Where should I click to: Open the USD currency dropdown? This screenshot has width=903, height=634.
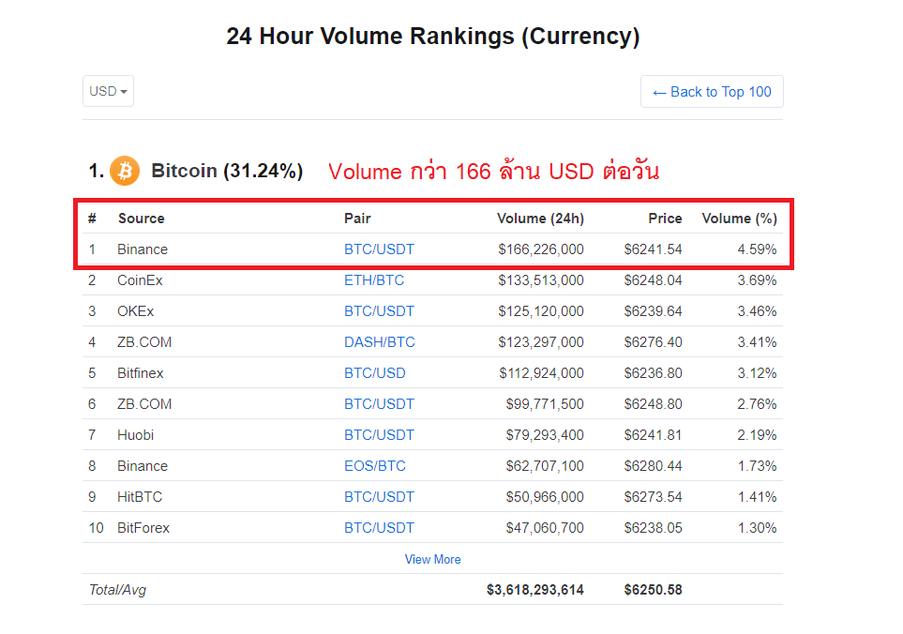[x=108, y=91]
